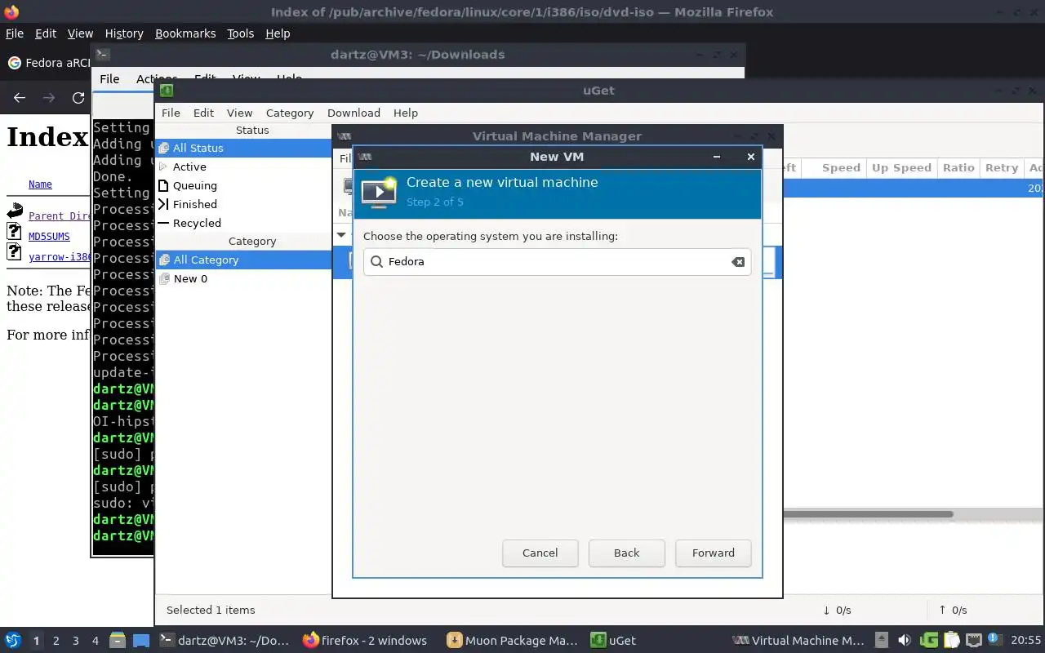Open the network tray icon
Viewport: 1045px width, 653px height.
(x=973, y=641)
